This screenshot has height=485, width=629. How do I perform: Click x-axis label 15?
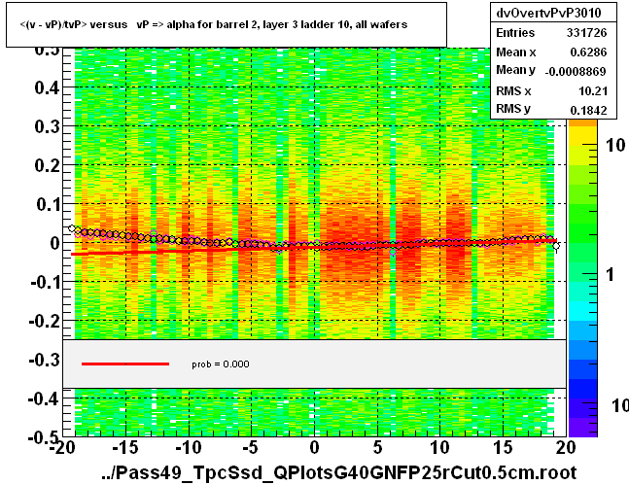(x=503, y=447)
